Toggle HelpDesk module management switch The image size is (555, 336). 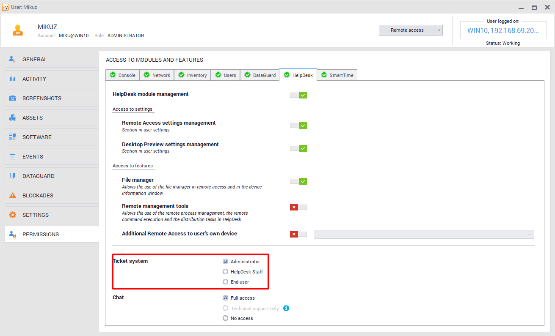[298, 95]
